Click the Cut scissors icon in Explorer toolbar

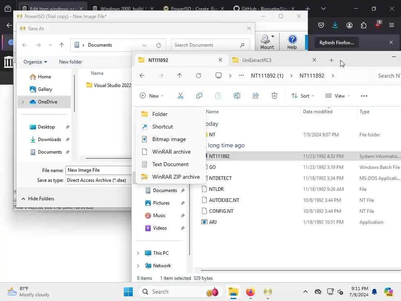[x=180, y=96]
